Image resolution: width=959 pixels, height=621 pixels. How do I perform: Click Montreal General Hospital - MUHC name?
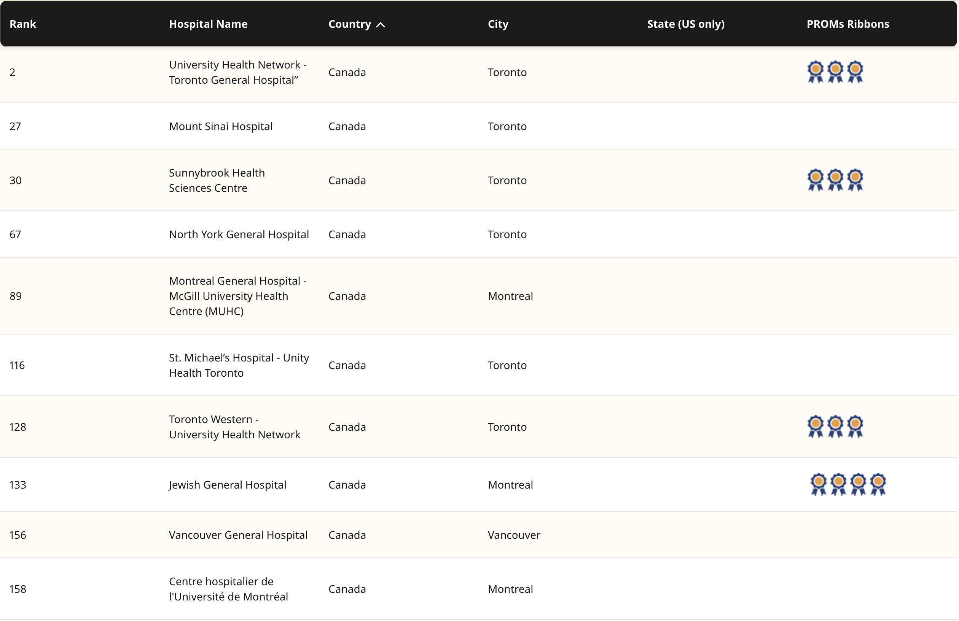pyautogui.click(x=238, y=296)
